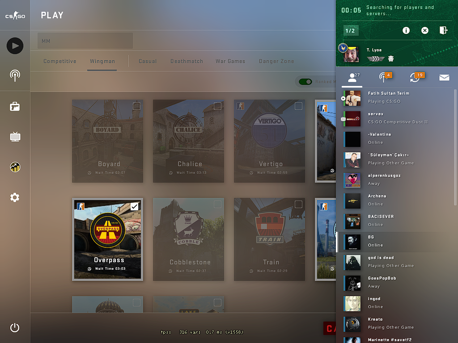Open nearby broadcasts tab with badge 4
This screenshot has width=458, height=343.
385,77
